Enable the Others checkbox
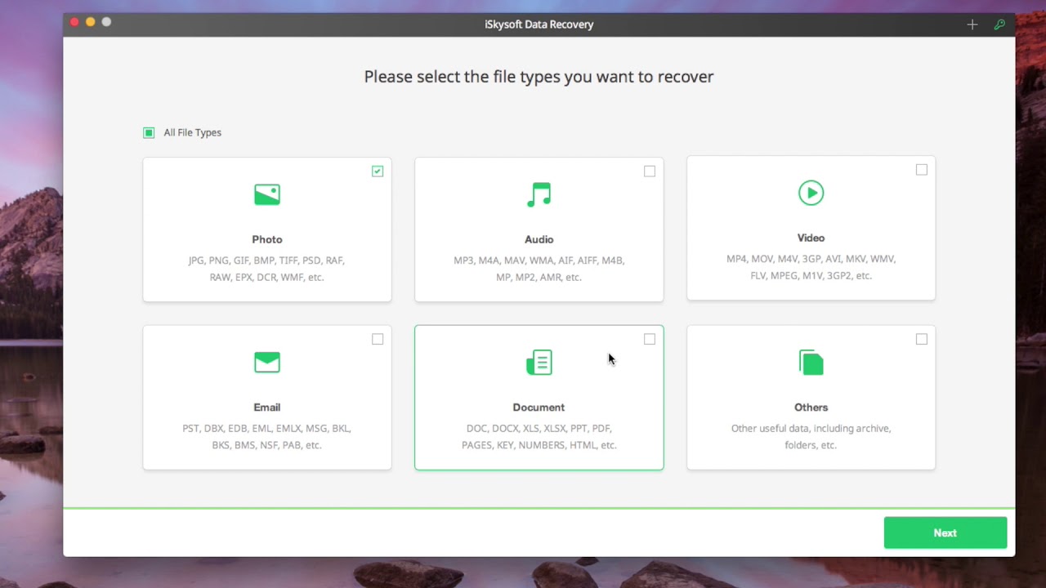Viewport: 1046px width, 588px height. [922, 339]
